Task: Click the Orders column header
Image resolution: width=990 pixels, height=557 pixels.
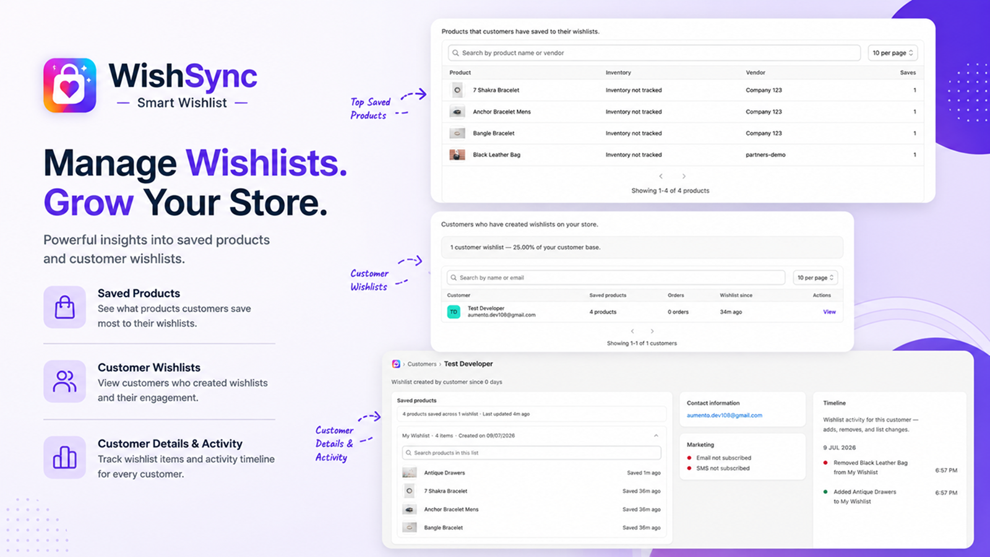Action: [x=676, y=295]
